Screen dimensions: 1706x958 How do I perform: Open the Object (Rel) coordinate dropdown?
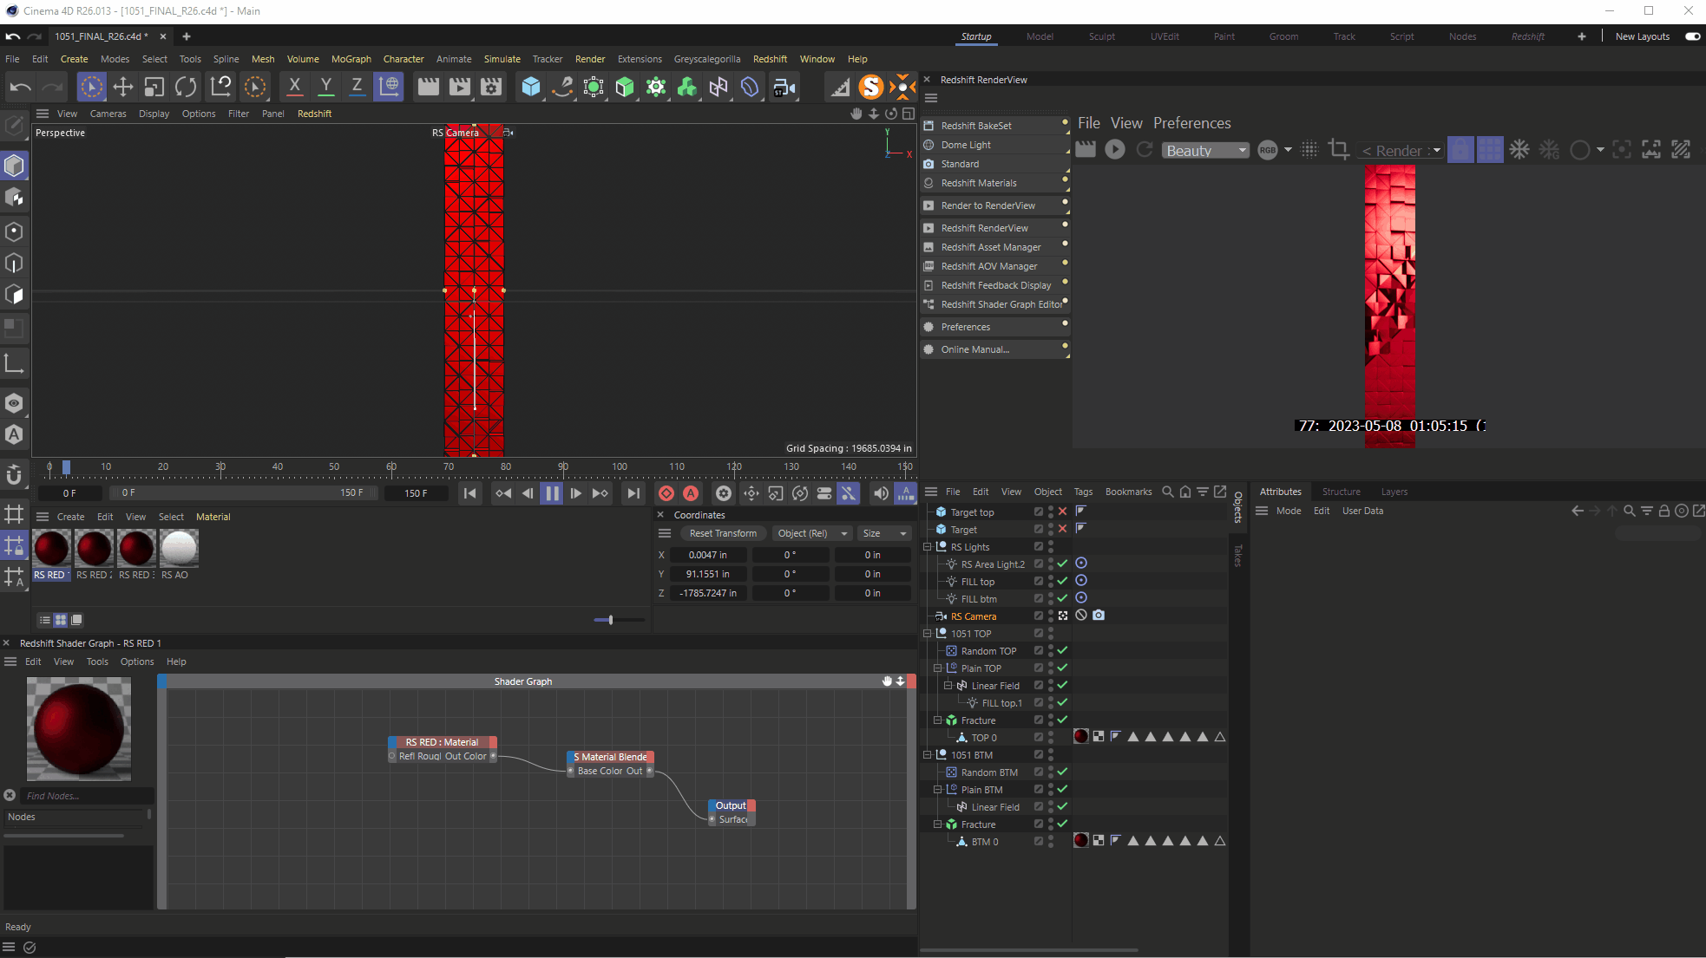811,533
